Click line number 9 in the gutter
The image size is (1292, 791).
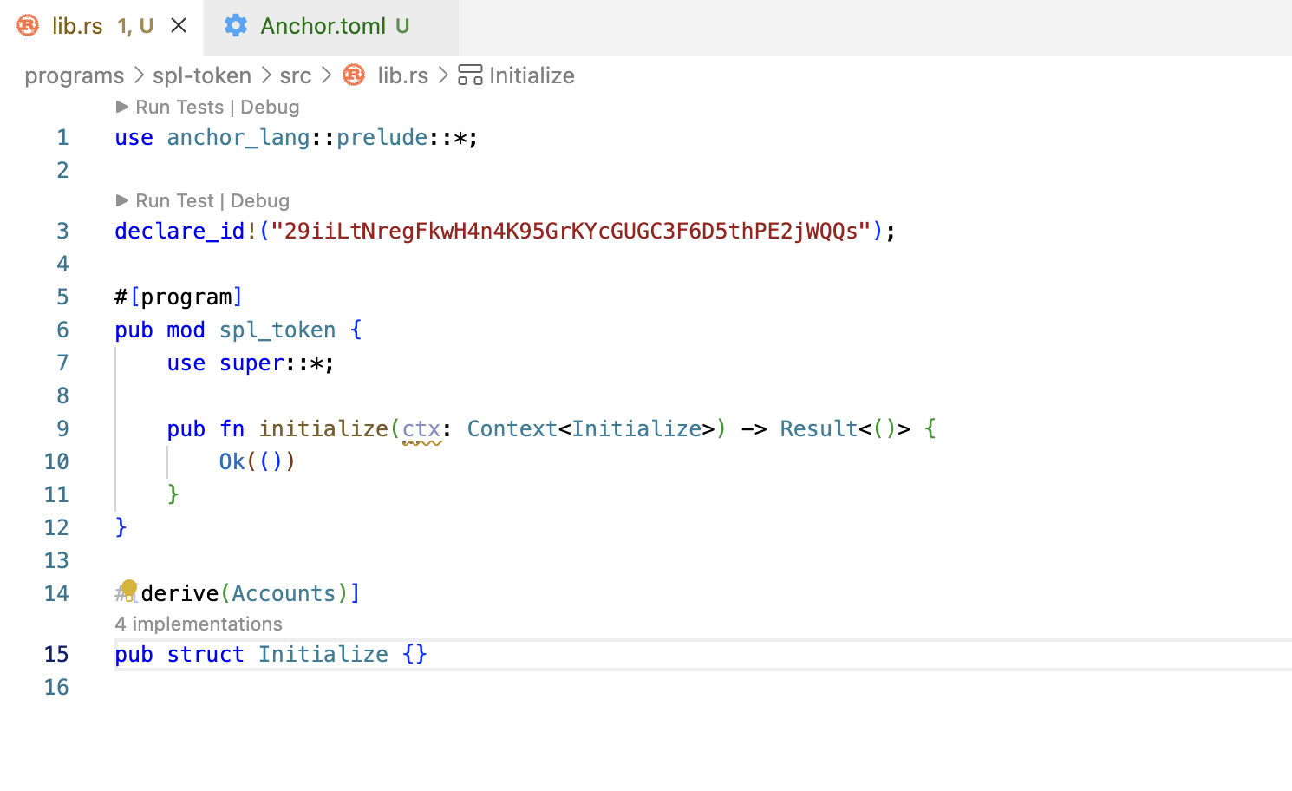[62, 428]
